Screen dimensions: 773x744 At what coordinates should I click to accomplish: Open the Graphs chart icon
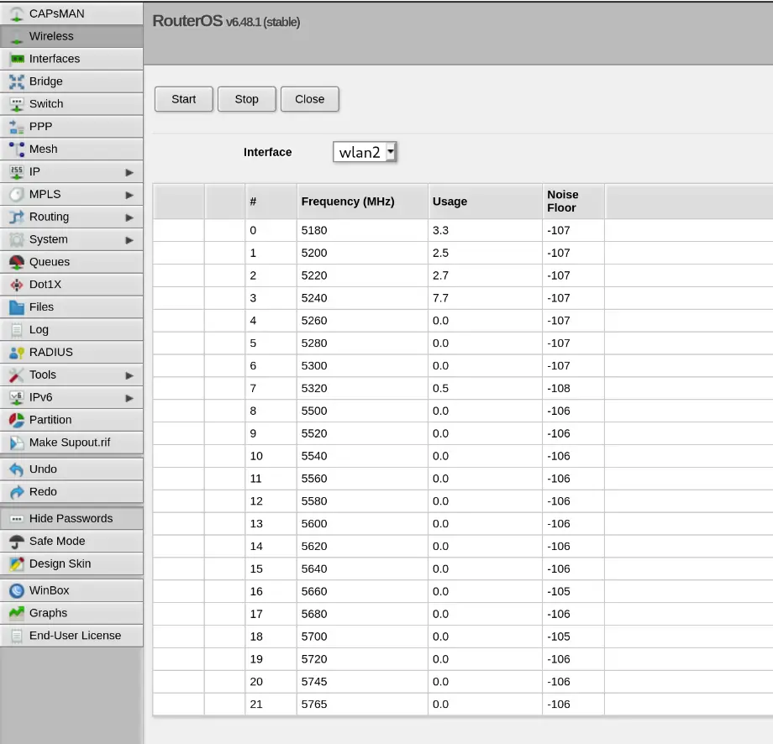coord(17,614)
